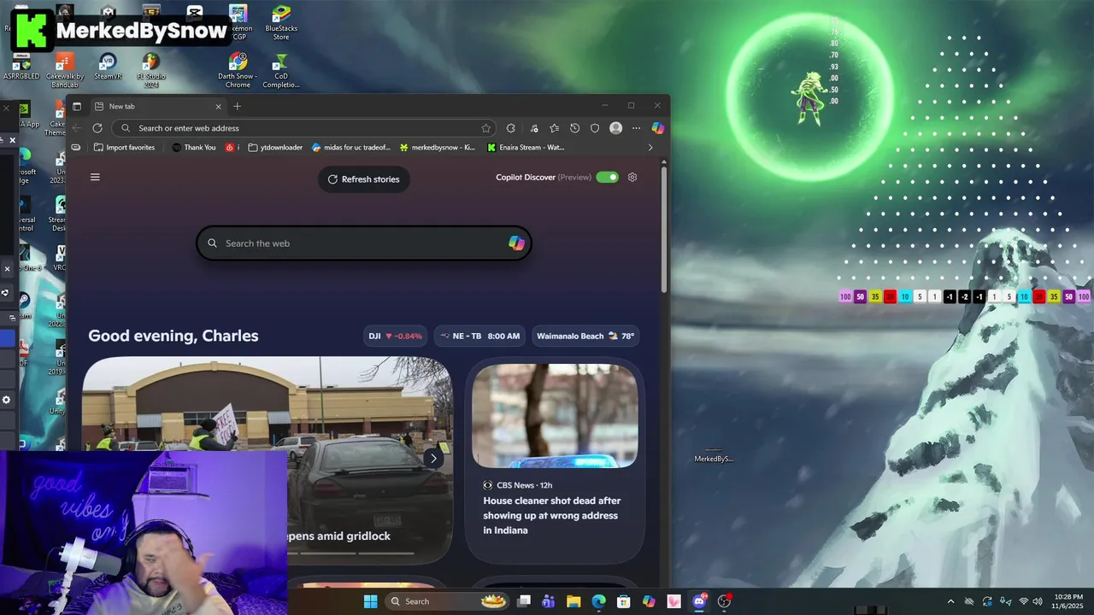Open the House cleaner shot dead article
This screenshot has height=615, width=1094.
pos(552,515)
